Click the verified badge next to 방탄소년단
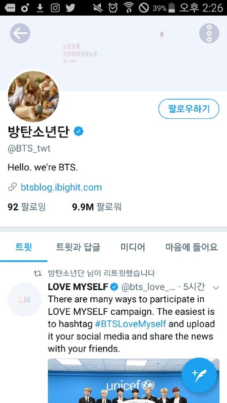The width and height of the screenshot is (227, 403). 79,131
